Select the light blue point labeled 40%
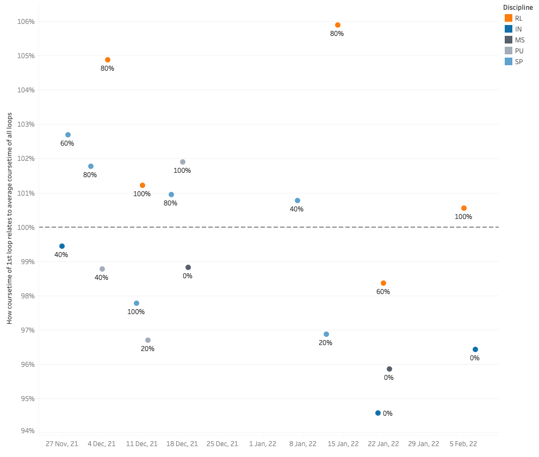This screenshot has height=457, width=539. (298, 201)
